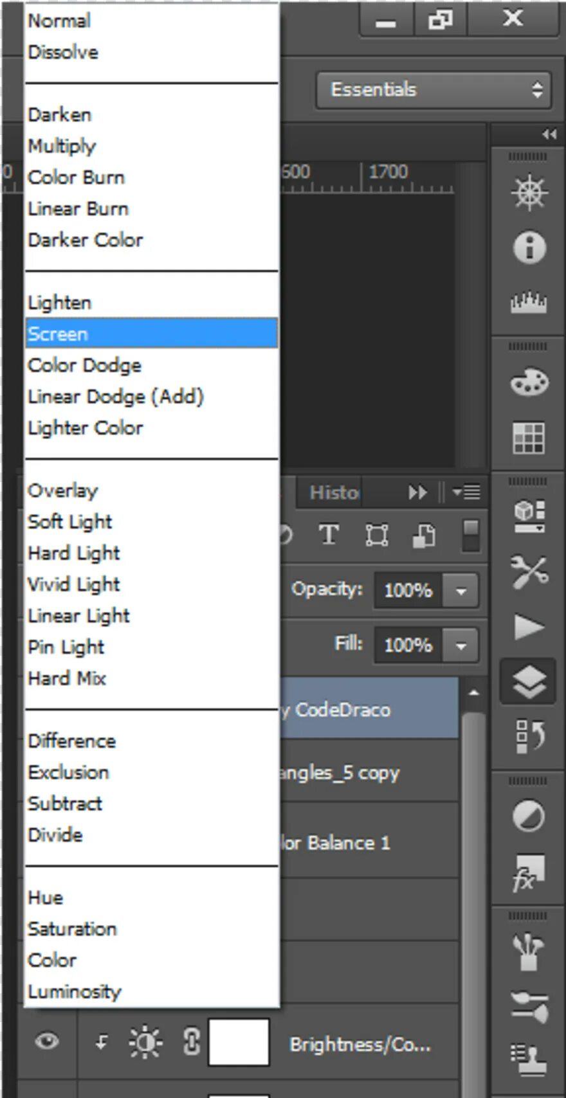Open the Navigator panel ship wheel icon
The image size is (566, 1098).
coord(529,192)
